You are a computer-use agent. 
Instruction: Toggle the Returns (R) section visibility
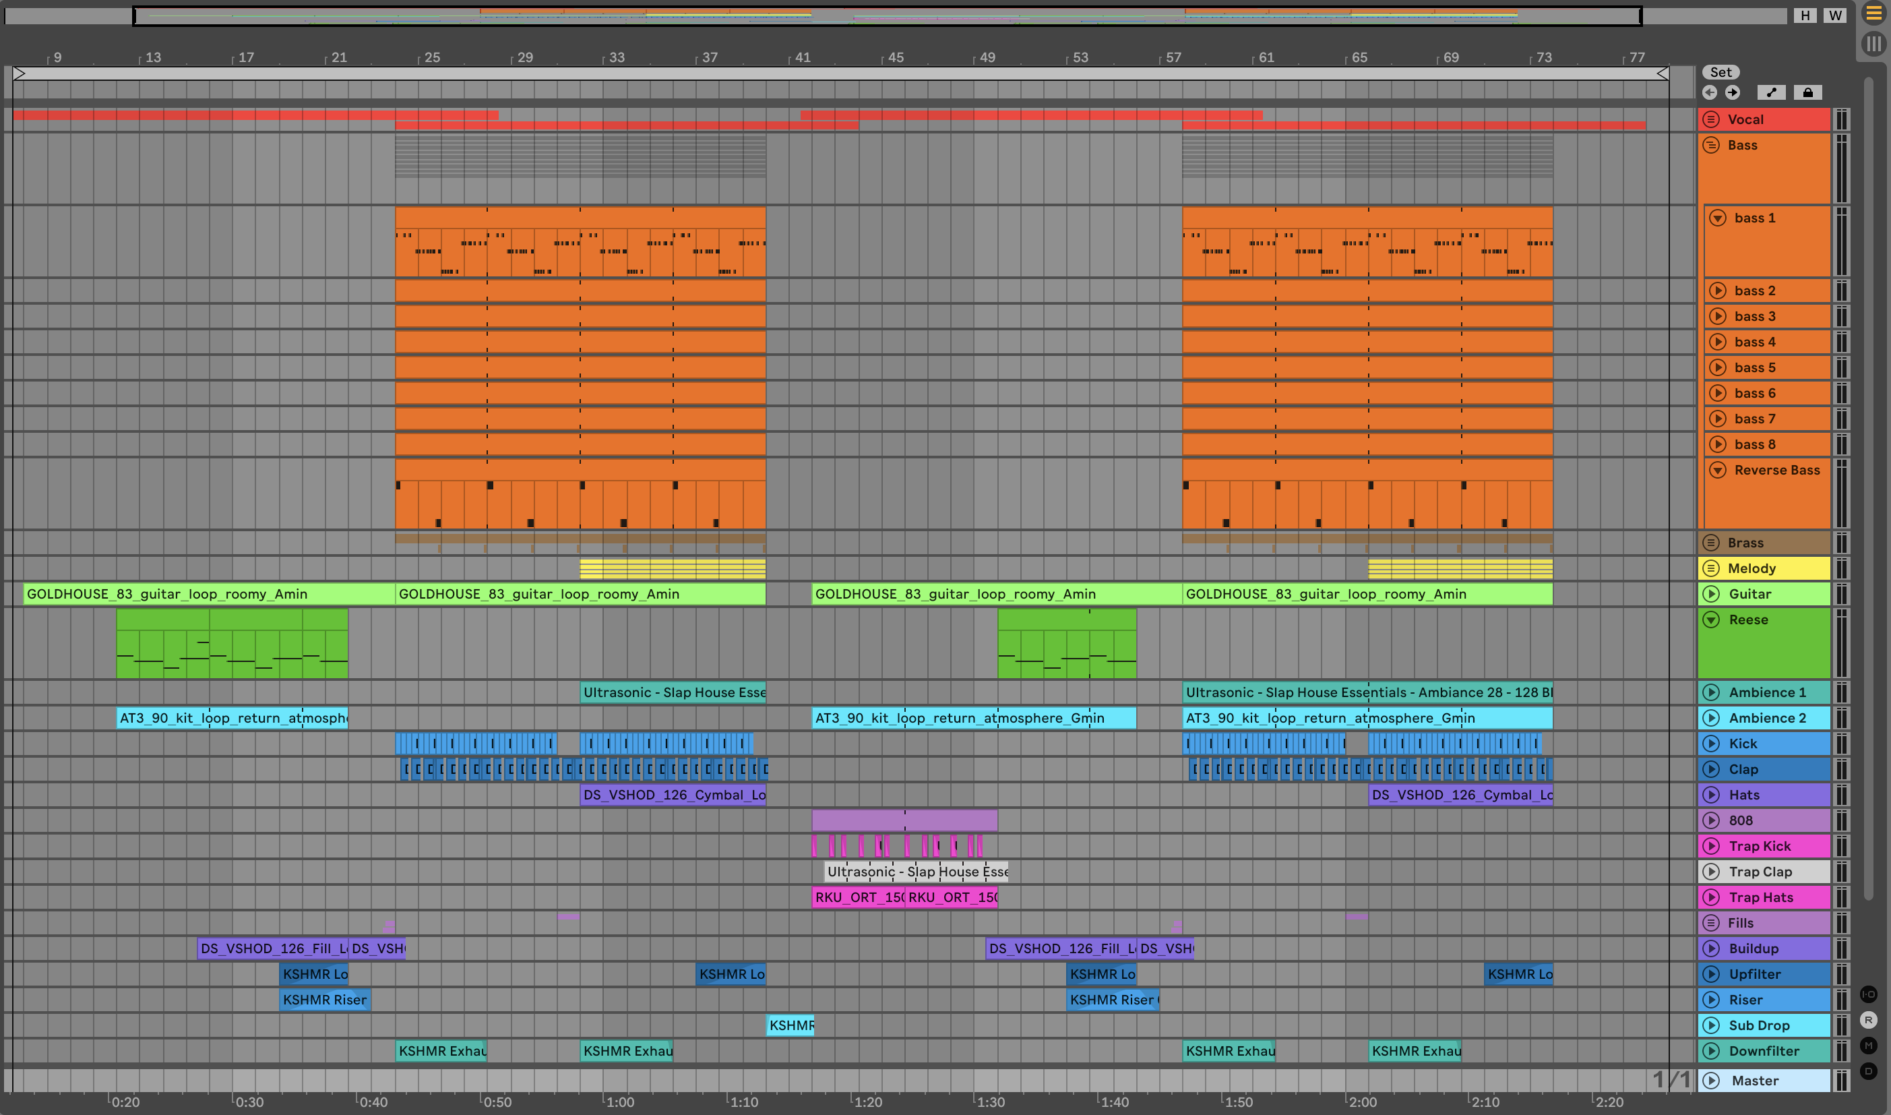[1869, 1021]
